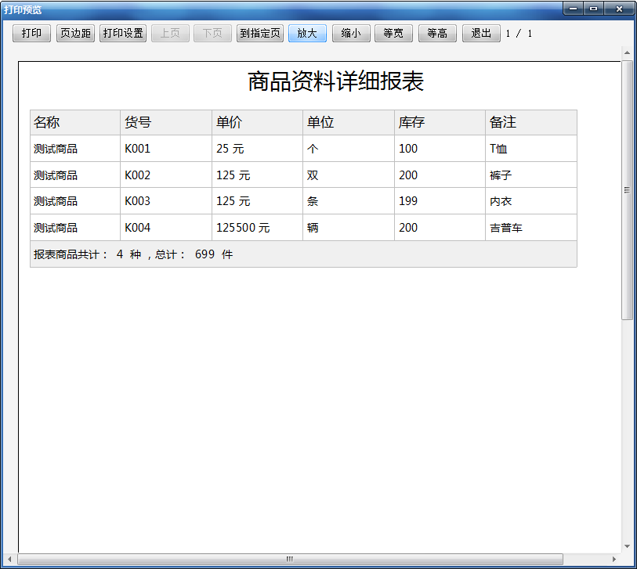Click the horizontal scrollbar left arrow
The width and height of the screenshot is (637, 569).
point(9,560)
